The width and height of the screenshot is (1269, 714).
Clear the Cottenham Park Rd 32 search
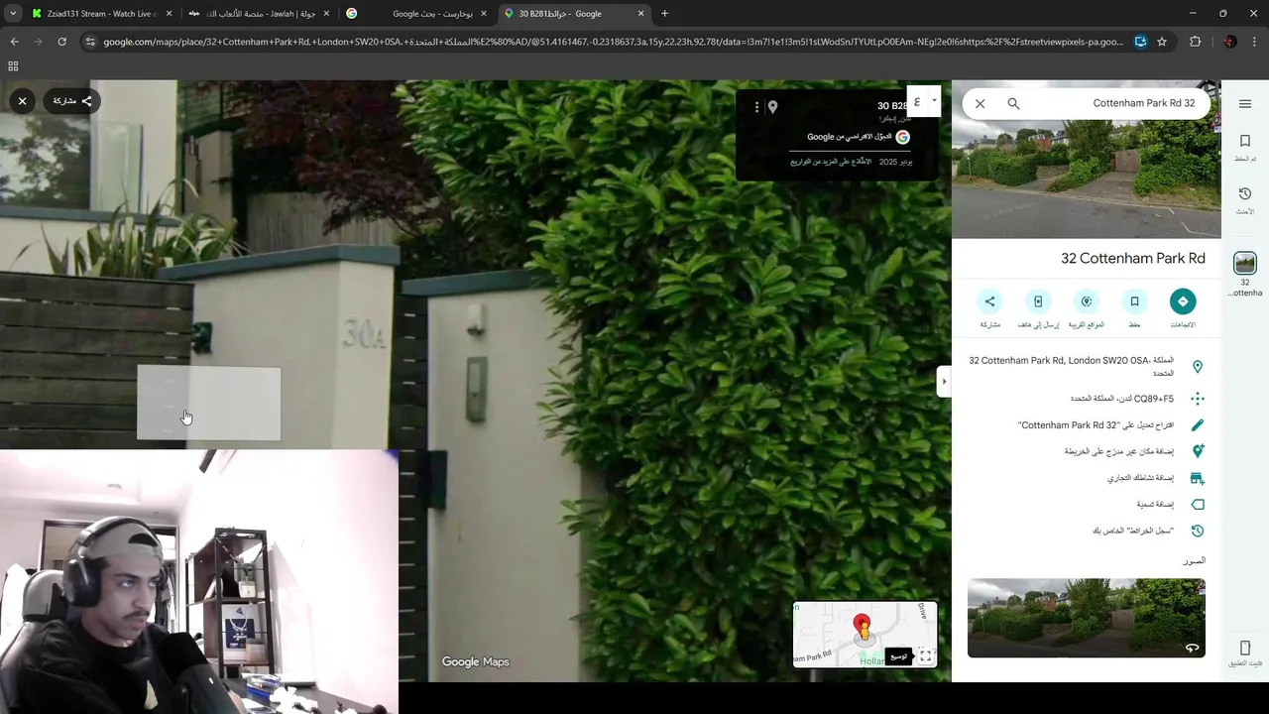click(980, 103)
